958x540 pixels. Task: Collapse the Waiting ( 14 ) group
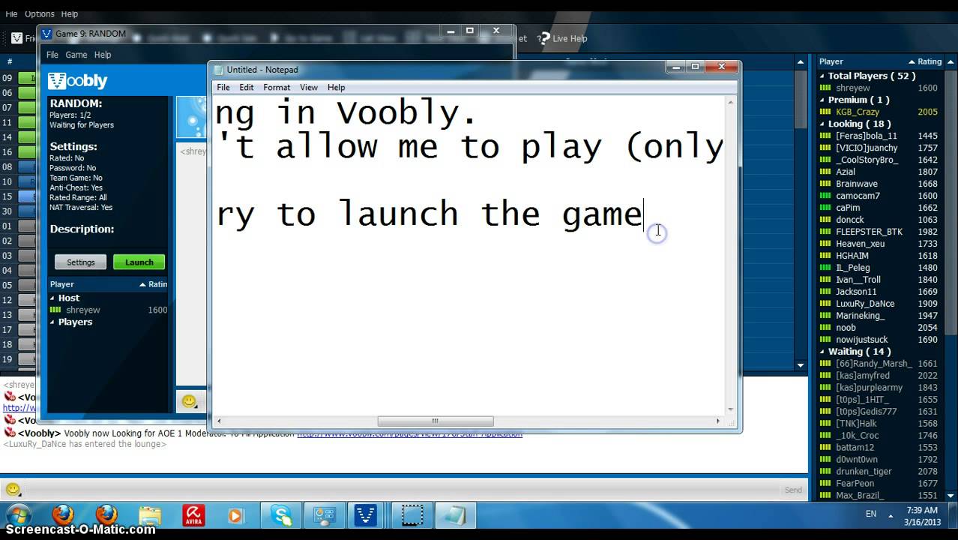pyautogui.click(x=822, y=352)
